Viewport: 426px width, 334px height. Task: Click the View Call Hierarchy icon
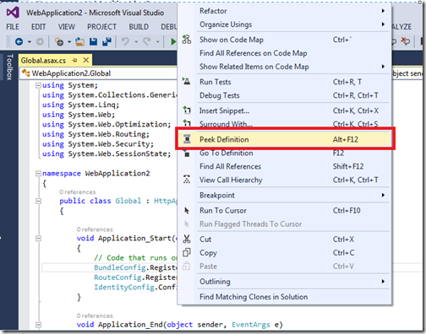[x=187, y=180]
